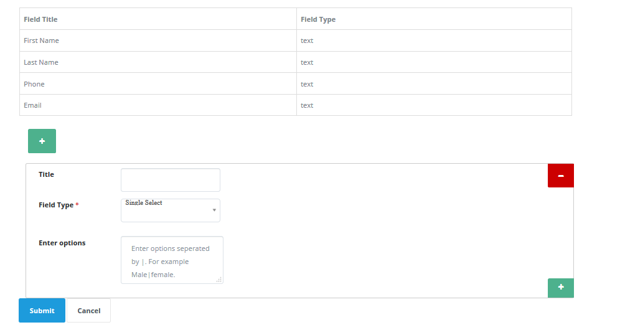
Task: Click the Enter options label
Action: pyautogui.click(x=62, y=243)
